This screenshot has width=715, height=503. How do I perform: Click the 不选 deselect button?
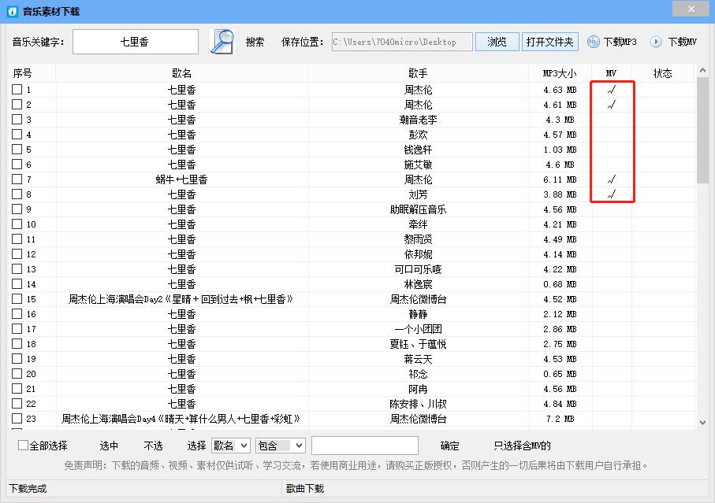pos(153,445)
